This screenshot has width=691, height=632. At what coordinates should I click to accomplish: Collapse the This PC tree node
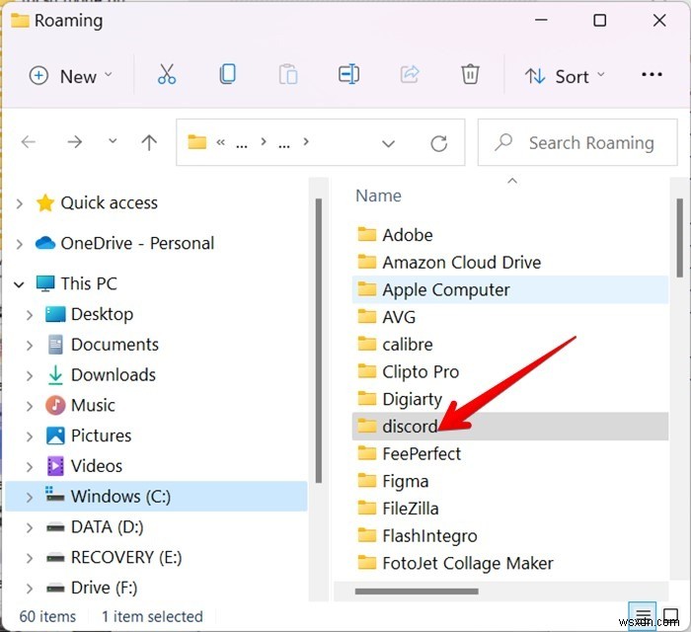click(x=19, y=284)
